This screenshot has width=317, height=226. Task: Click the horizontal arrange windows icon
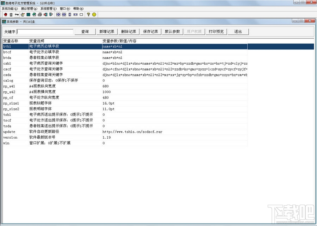[75, 14]
